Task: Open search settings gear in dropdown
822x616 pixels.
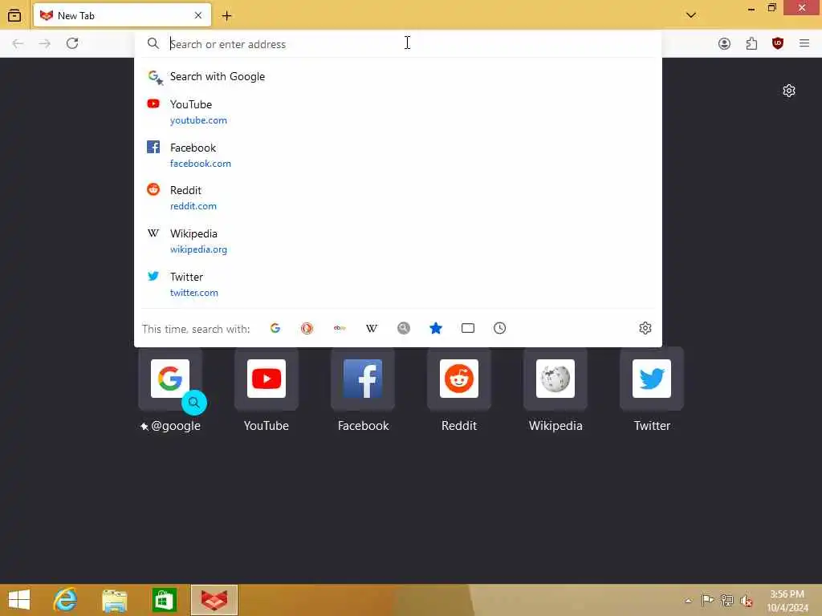Action: click(x=645, y=328)
